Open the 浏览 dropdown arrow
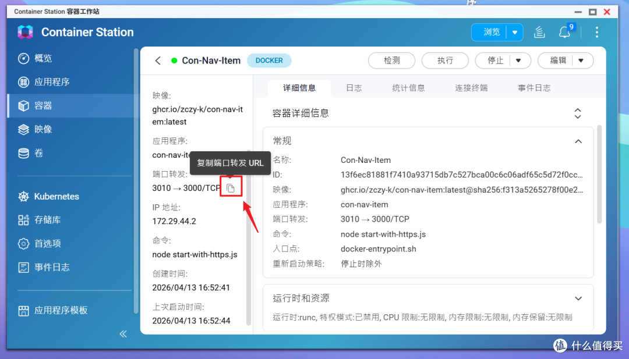 point(515,32)
